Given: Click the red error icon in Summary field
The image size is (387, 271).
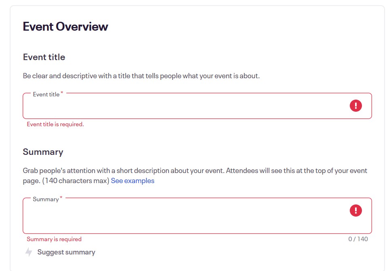Looking at the screenshot, I should coord(355,211).
